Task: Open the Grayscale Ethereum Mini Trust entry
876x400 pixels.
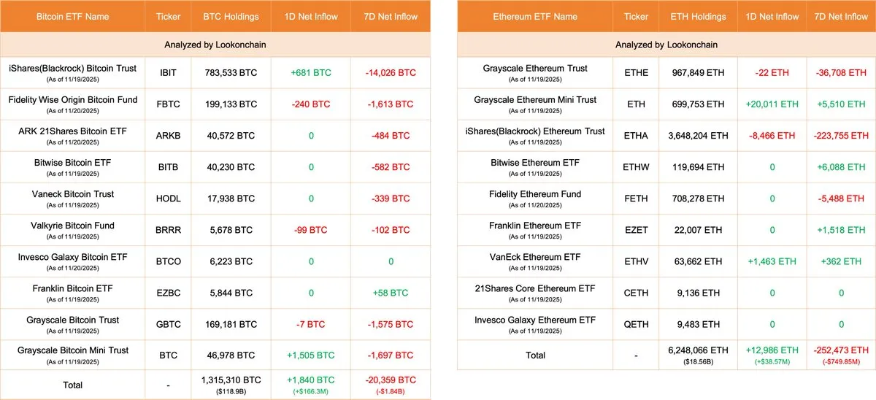Action: [535, 99]
